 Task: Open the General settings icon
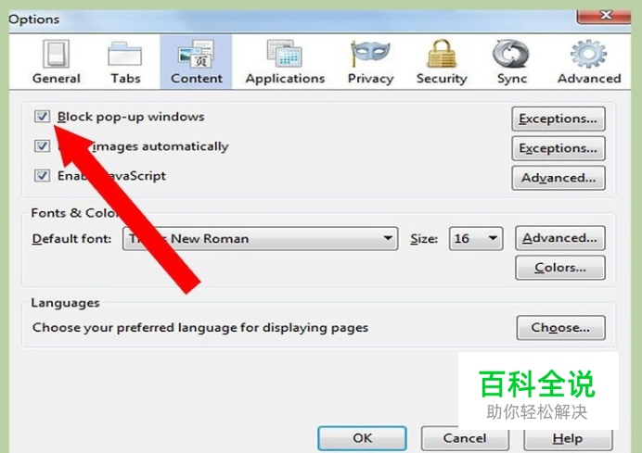(56, 54)
